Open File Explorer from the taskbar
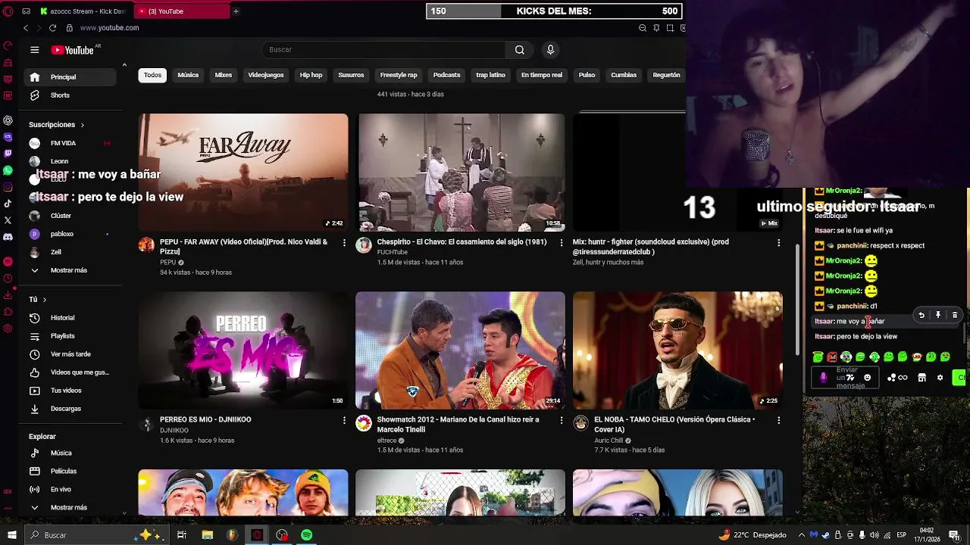This screenshot has height=545, width=970. point(207,535)
